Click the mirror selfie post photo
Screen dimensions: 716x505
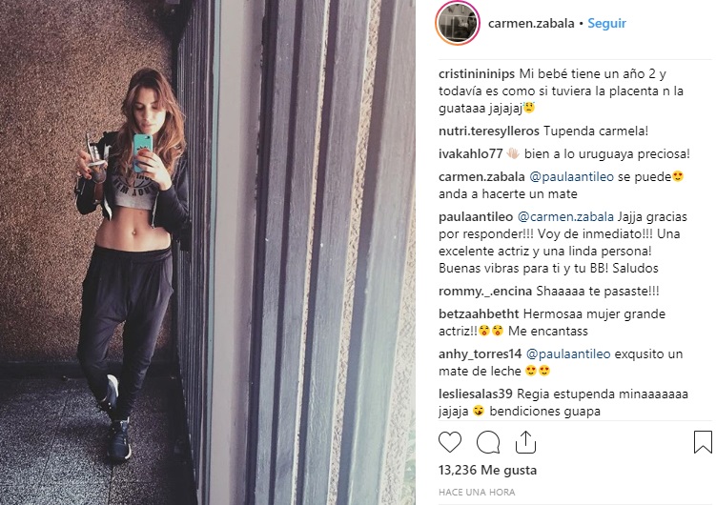pos(208,252)
